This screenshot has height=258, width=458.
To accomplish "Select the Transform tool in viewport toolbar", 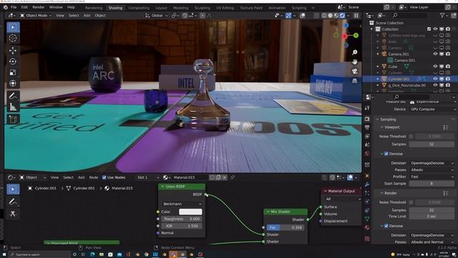I will [13, 83].
